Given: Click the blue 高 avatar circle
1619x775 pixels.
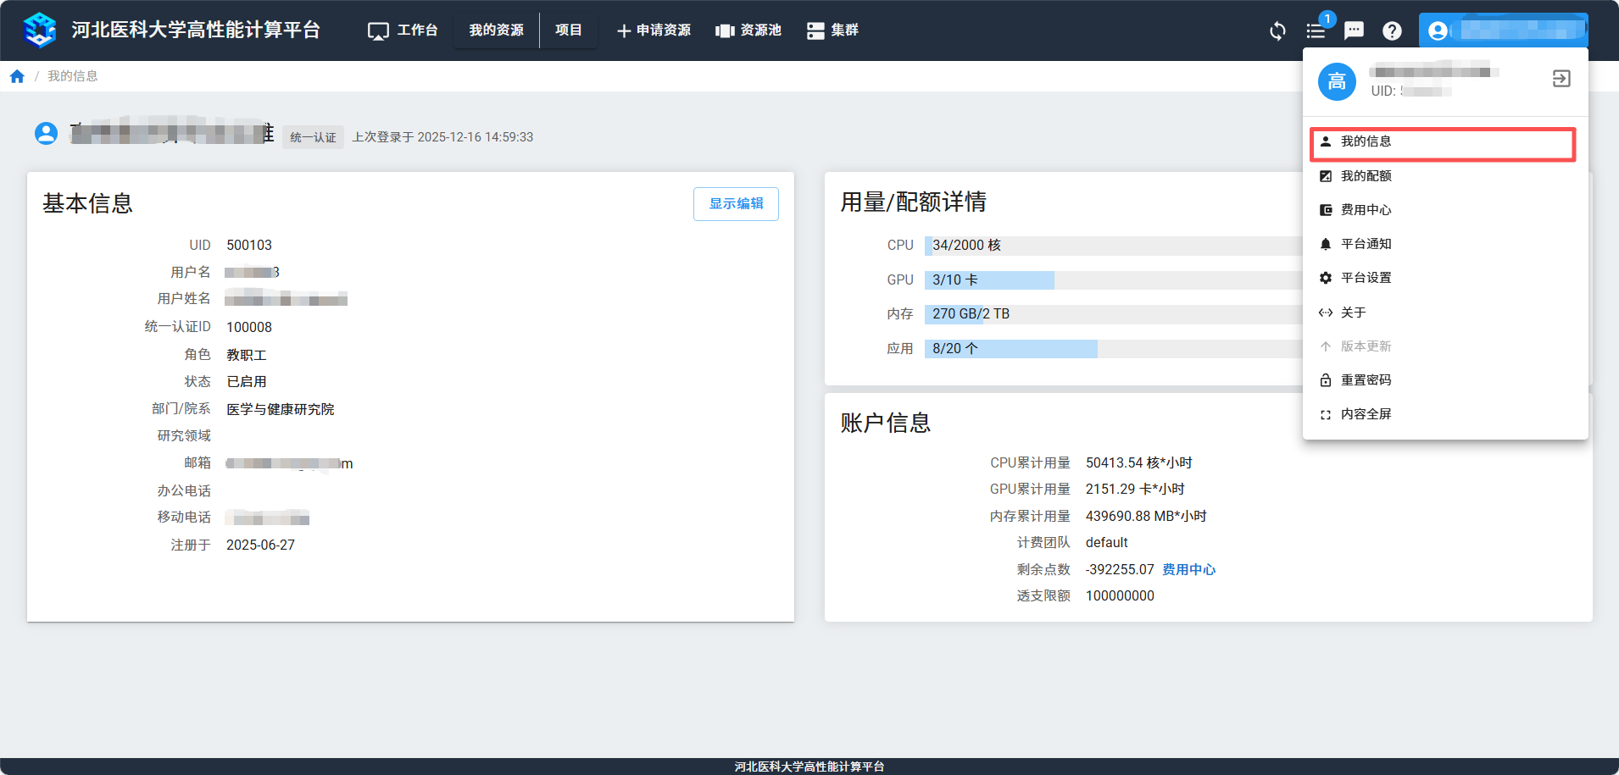Looking at the screenshot, I should pos(1337,81).
